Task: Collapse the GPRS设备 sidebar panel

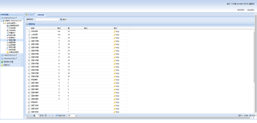Action: [x=22, y=15]
